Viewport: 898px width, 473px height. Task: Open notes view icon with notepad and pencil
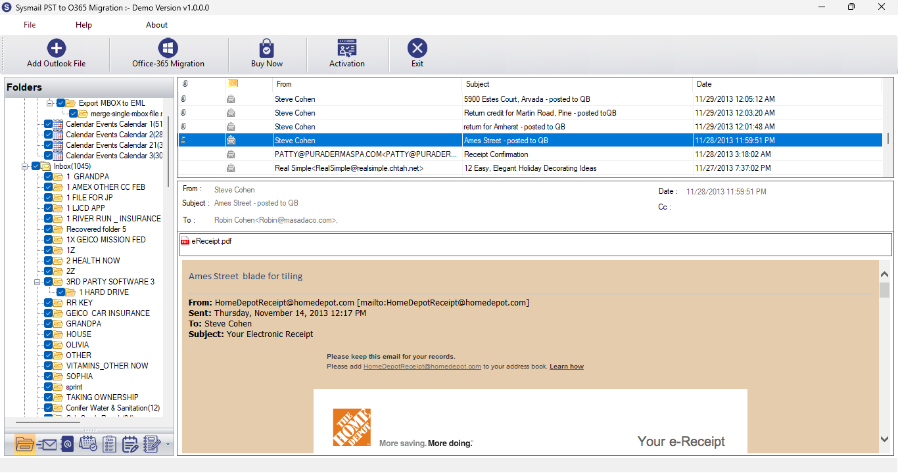[152, 444]
